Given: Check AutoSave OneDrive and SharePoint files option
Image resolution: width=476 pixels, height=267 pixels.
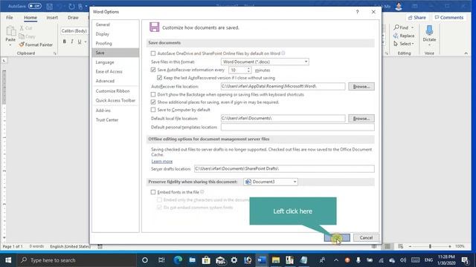Looking at the screenshot, I should tap(153, 53).
